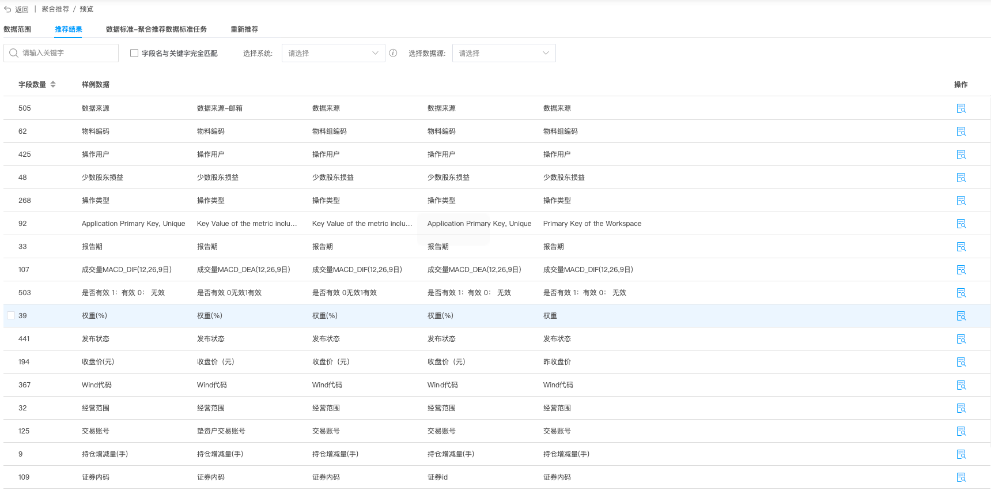Viewport: 991px width, 490px height.
Task: Sort by the 字段数量 column header
Action: coord(32,85)
